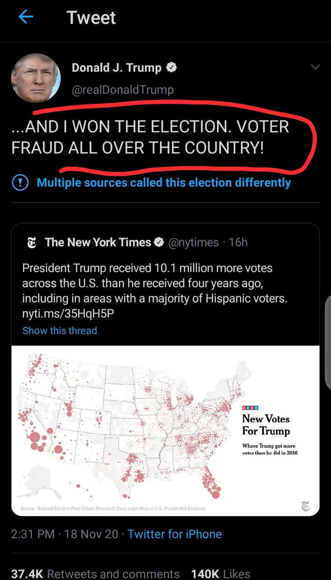
Task: Tap the 16h timestamp on quoted tweet
Action: [238, 242]
